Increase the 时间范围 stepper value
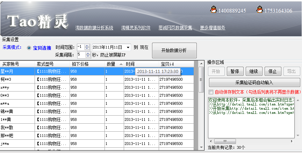 (x=87, y=46)
